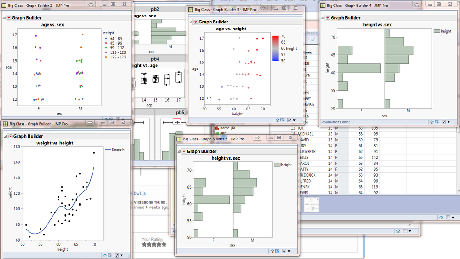Click graph thumbnail in data table window panel
The image size is (460, 259).
311,204
